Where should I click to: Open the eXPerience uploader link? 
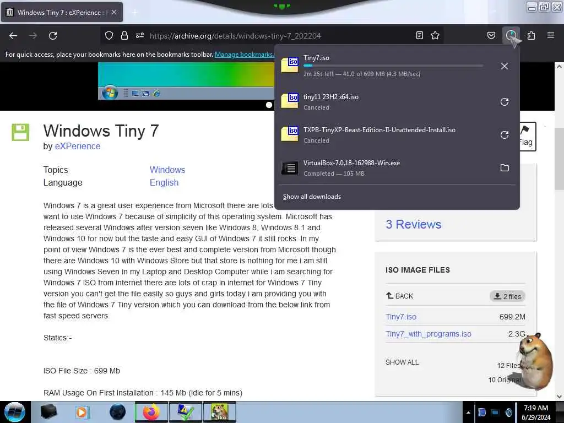click(x=78, y=147)
